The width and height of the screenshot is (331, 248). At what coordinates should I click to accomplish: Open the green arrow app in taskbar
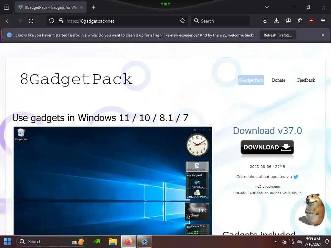[97, 242]
